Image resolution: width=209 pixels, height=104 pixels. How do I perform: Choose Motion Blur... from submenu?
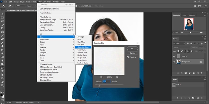(83, 52)
